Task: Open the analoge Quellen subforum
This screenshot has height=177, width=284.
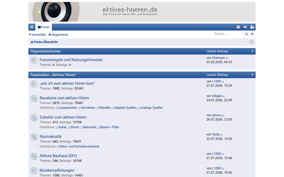Action: 151,108
